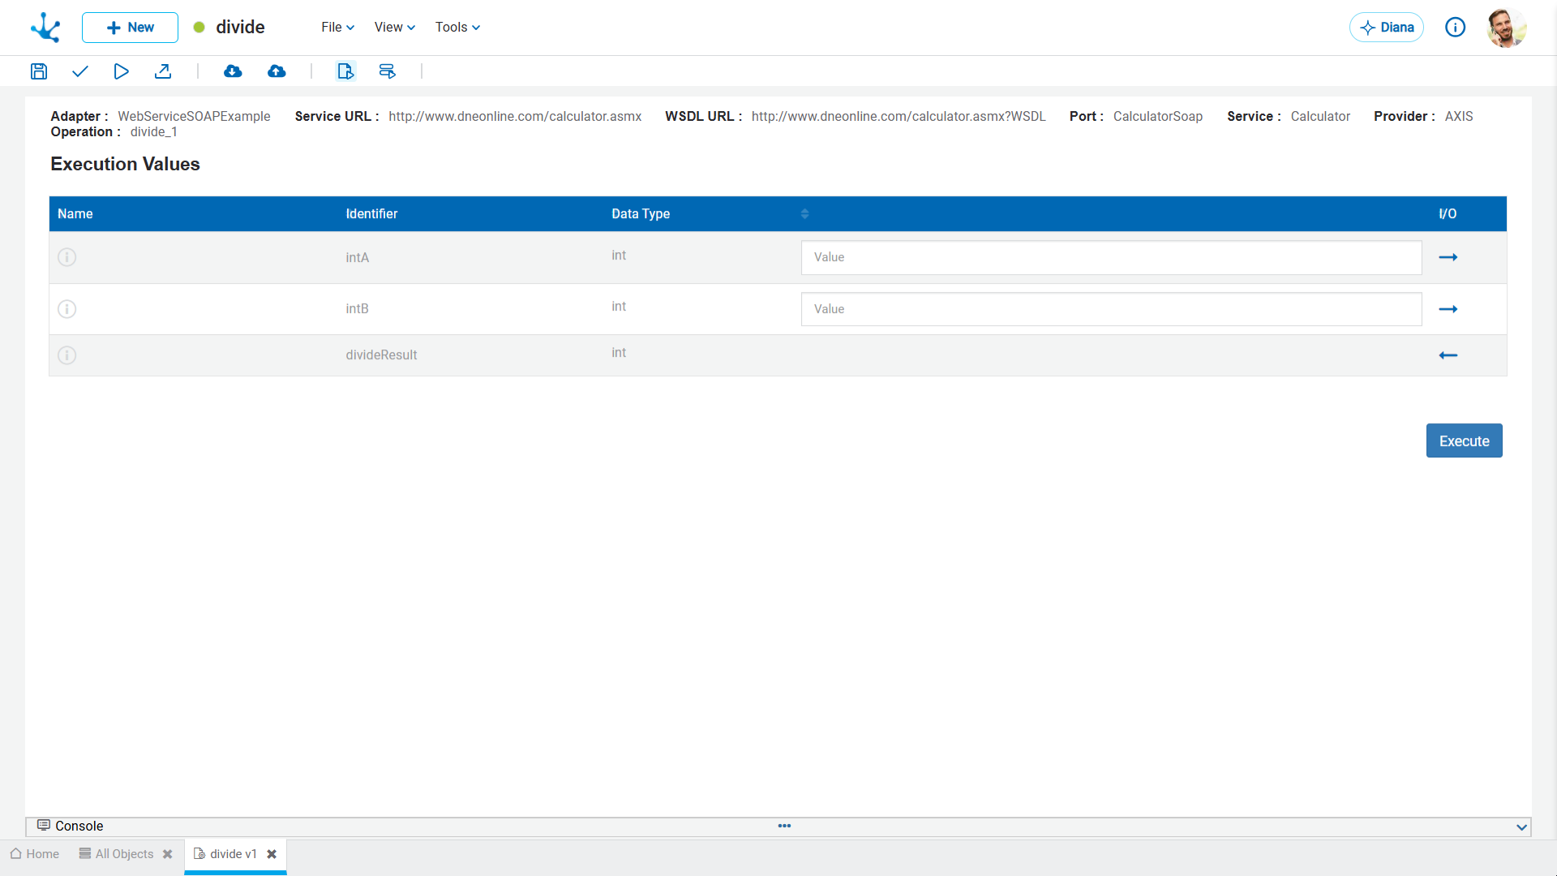Click the cloud download icon
This screenshot has height=876, width=1557.
[233, 71]
